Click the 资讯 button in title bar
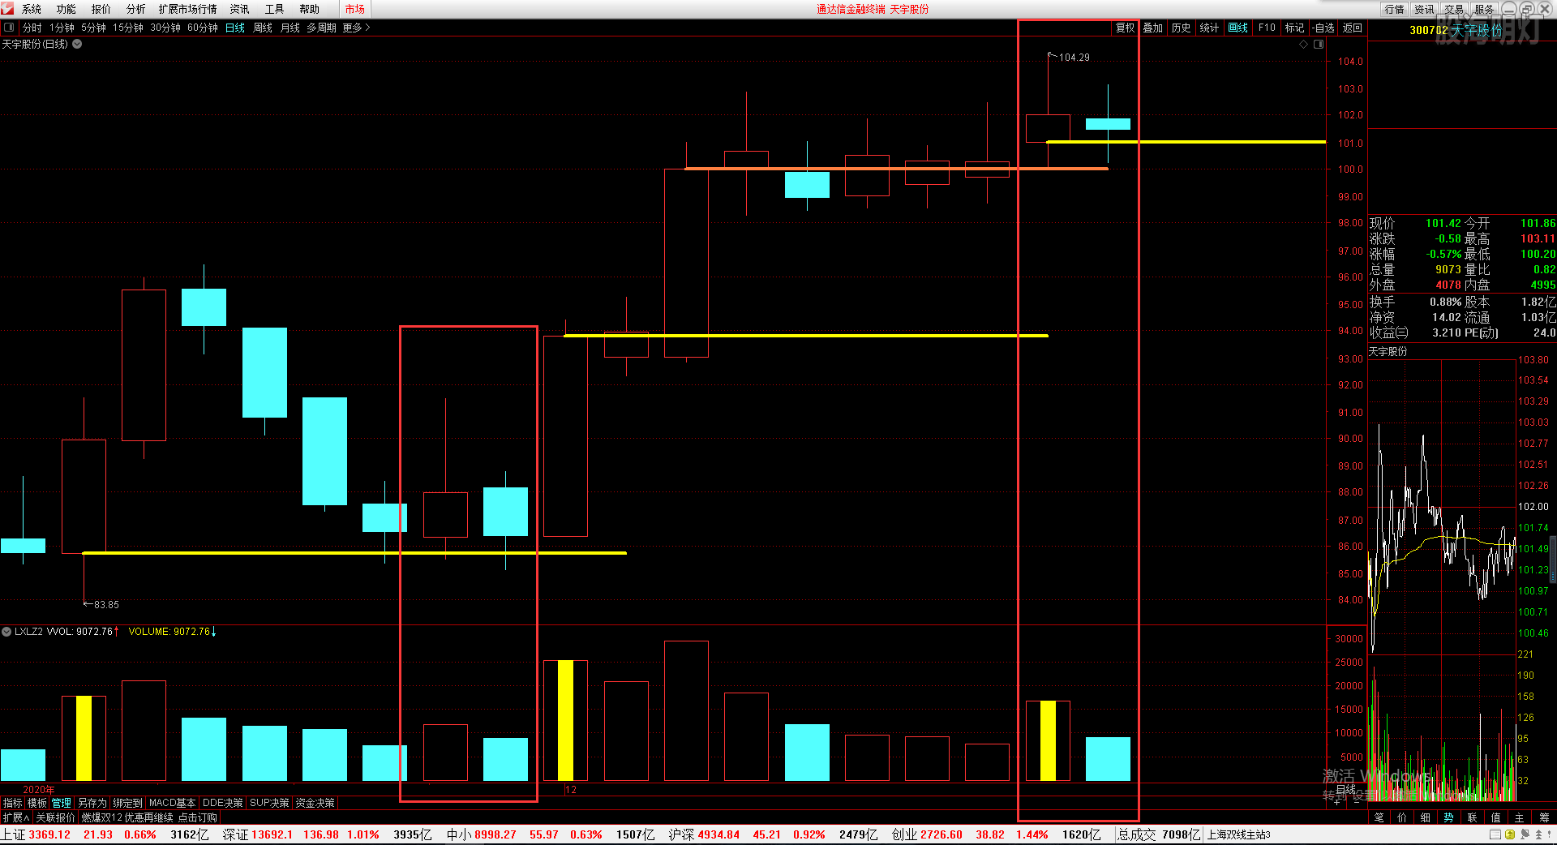The image size is (1557, 845). [x=1425, y=9]
